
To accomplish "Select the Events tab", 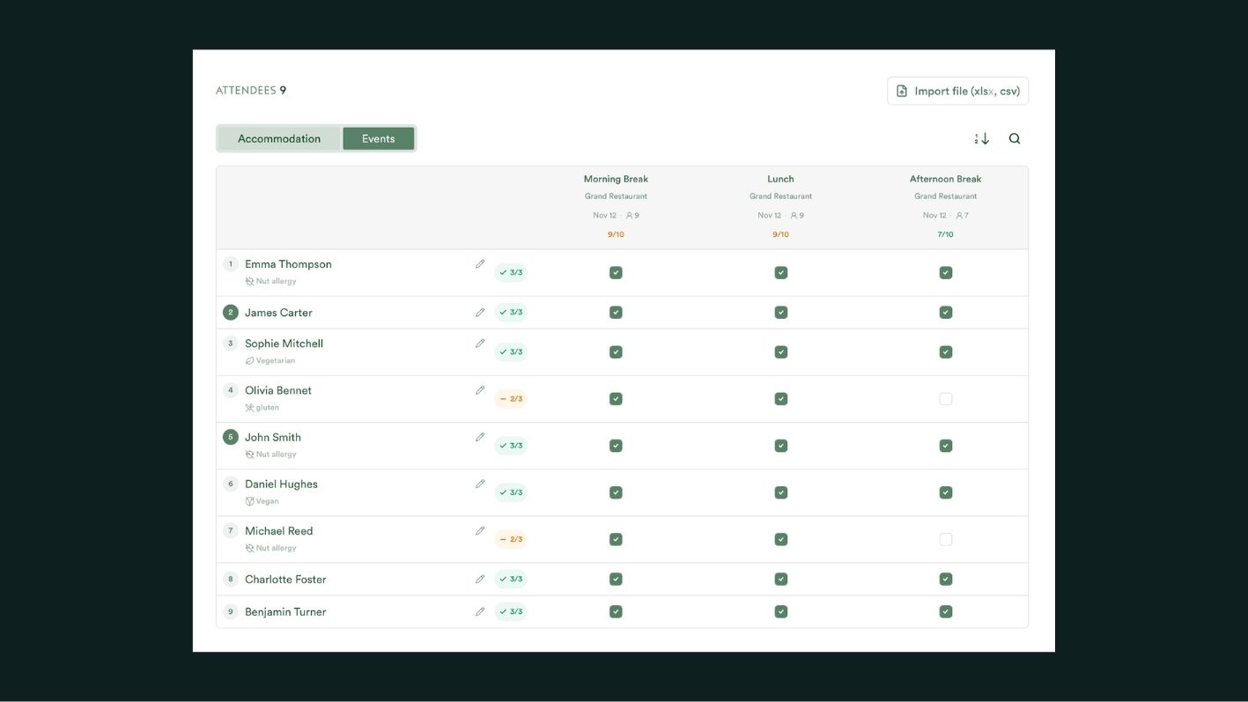I will coord(378,138).
